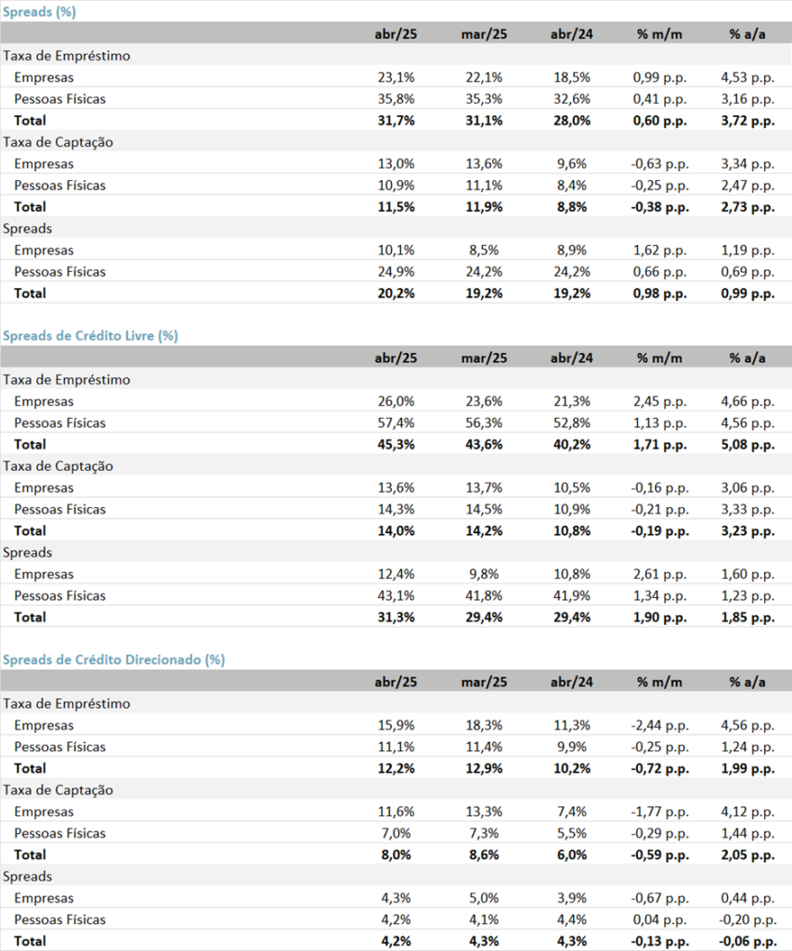Viewport: 792px width, 951px height.
Task: Select the -2,44 p.p. monthly change cell
Action: pyautogui.click(x=660, y=725)
